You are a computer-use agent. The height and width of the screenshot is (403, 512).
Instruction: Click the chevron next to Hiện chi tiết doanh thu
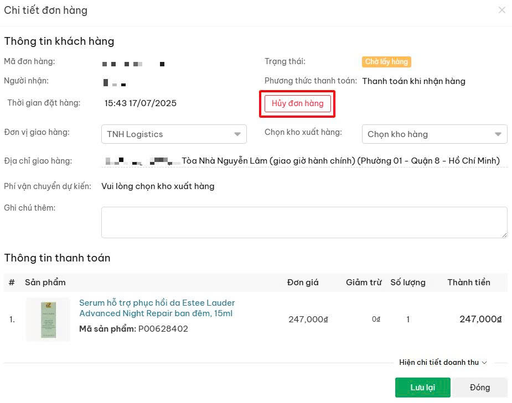(x=484, y=363)
